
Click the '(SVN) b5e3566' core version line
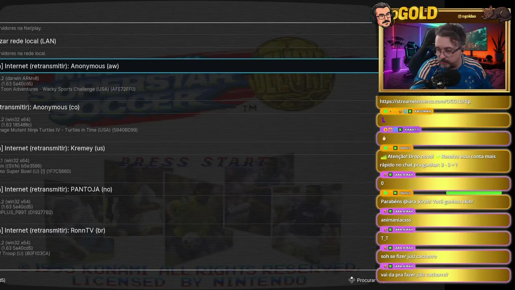click(x=21, y=166)
